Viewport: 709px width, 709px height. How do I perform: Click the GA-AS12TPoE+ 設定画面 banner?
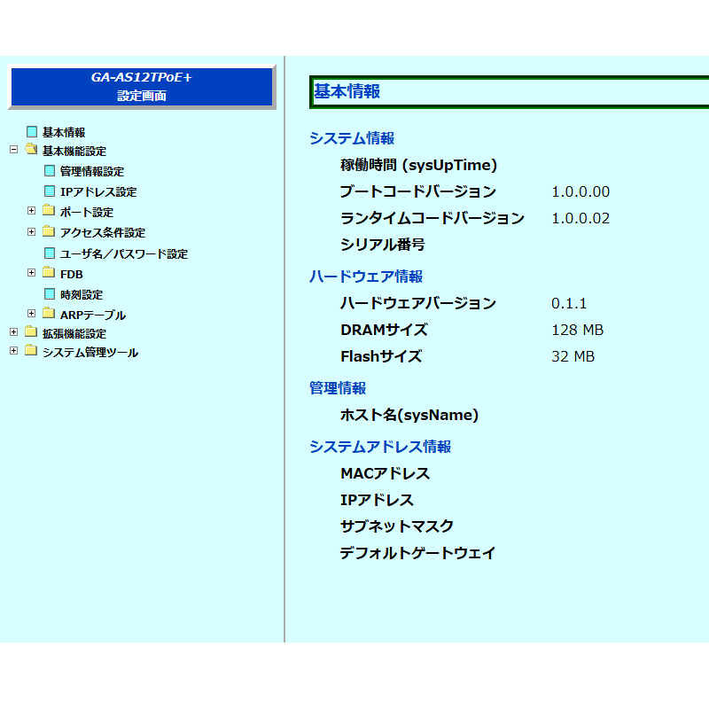coord(142,87)
